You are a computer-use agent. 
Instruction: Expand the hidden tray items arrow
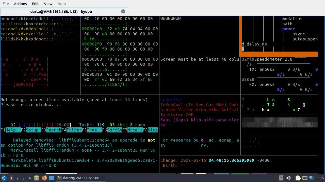pyautogui.click(x=281, y=178)
